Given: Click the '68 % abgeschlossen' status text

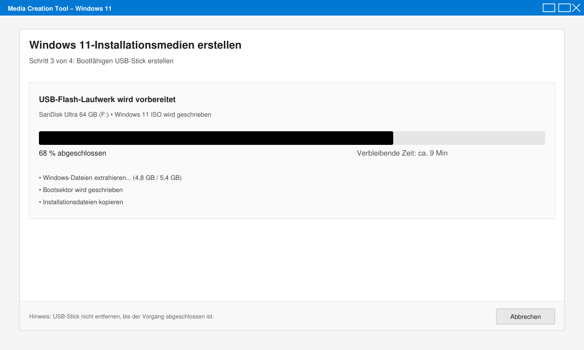Looking at the screenshot, I should (73, 153).
